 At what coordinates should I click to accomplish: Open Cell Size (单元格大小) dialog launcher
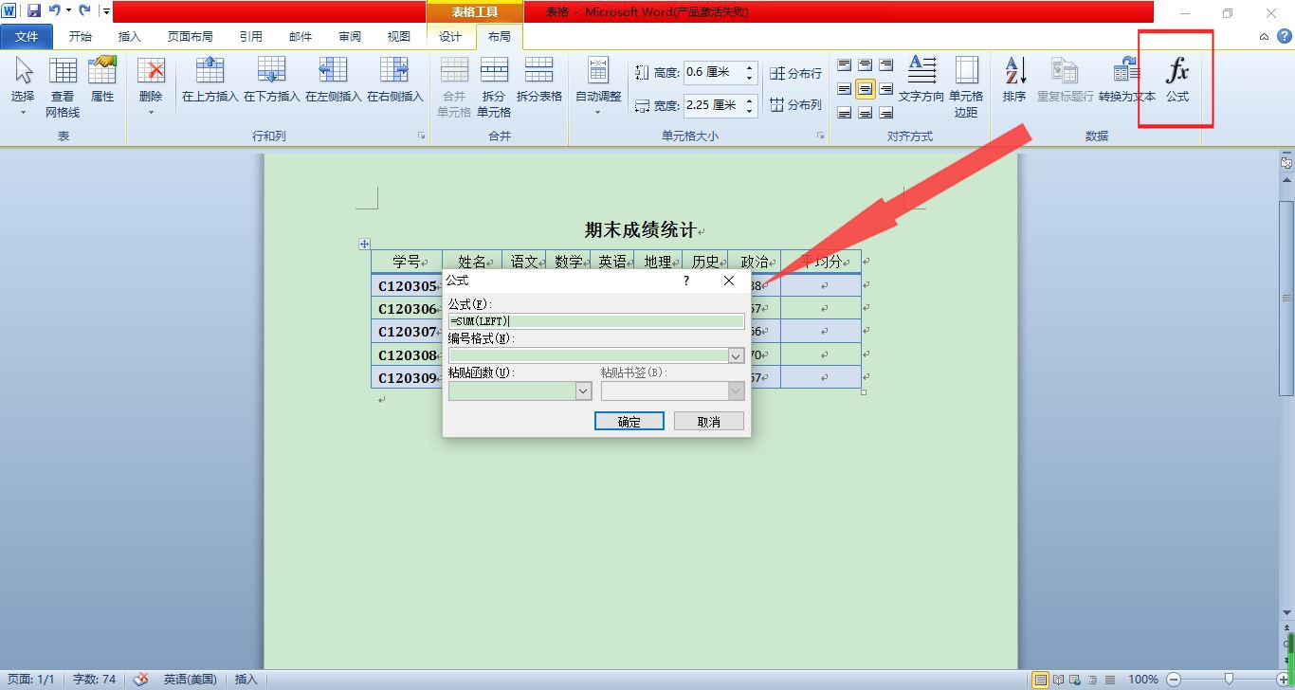[821, 136]
